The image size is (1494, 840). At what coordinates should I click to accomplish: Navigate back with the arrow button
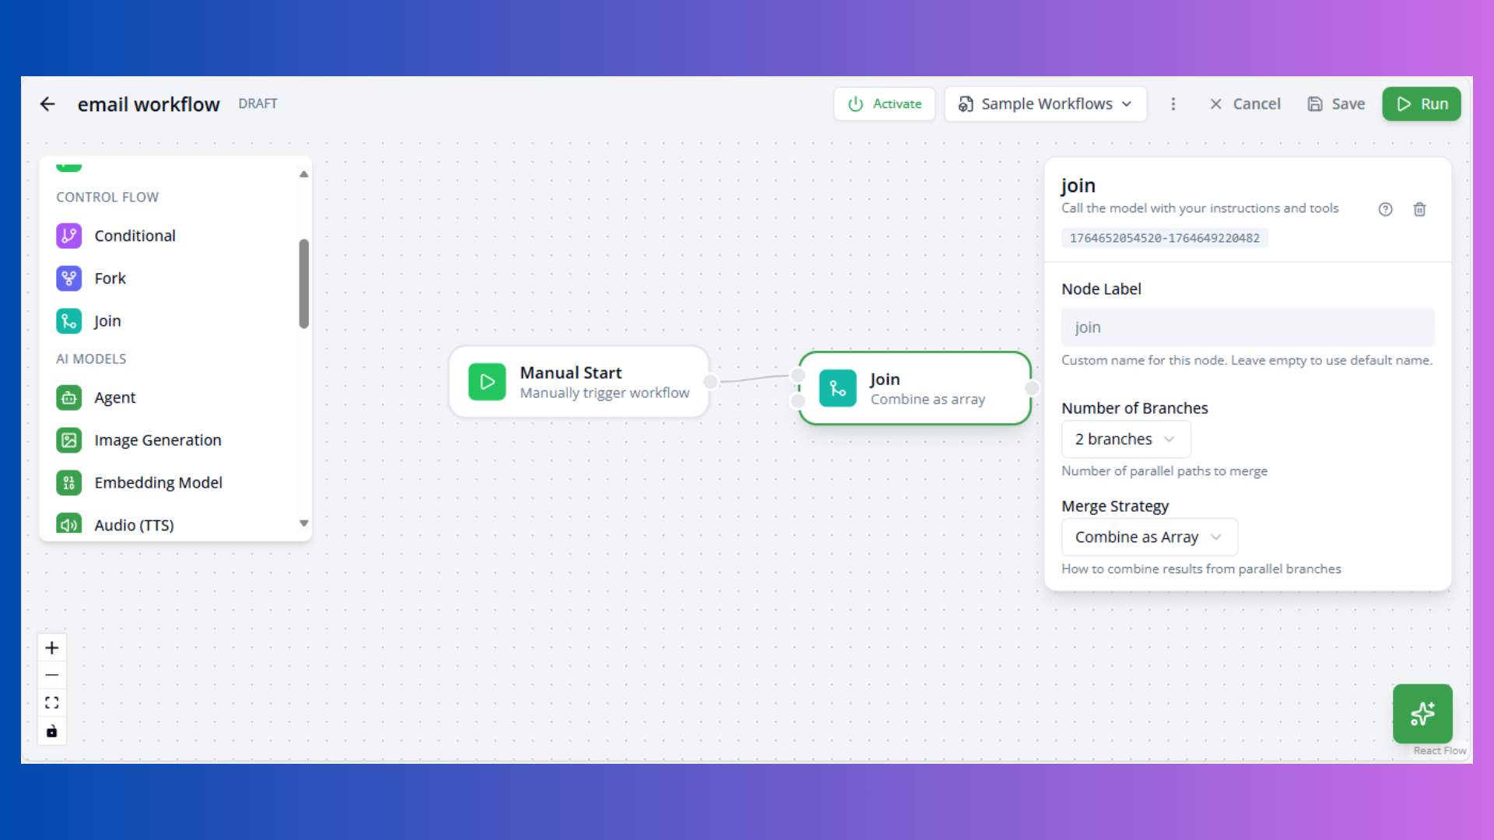click(47, 103)
